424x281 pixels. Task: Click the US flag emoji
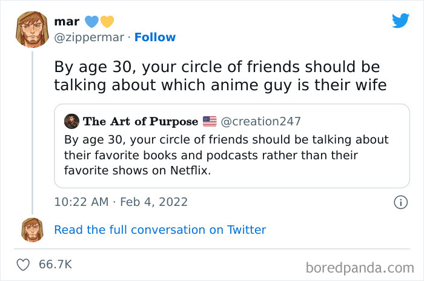pyautogui.click(x=210, y=121)
